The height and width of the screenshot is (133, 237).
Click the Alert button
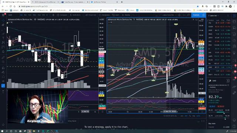click(116, 15)
